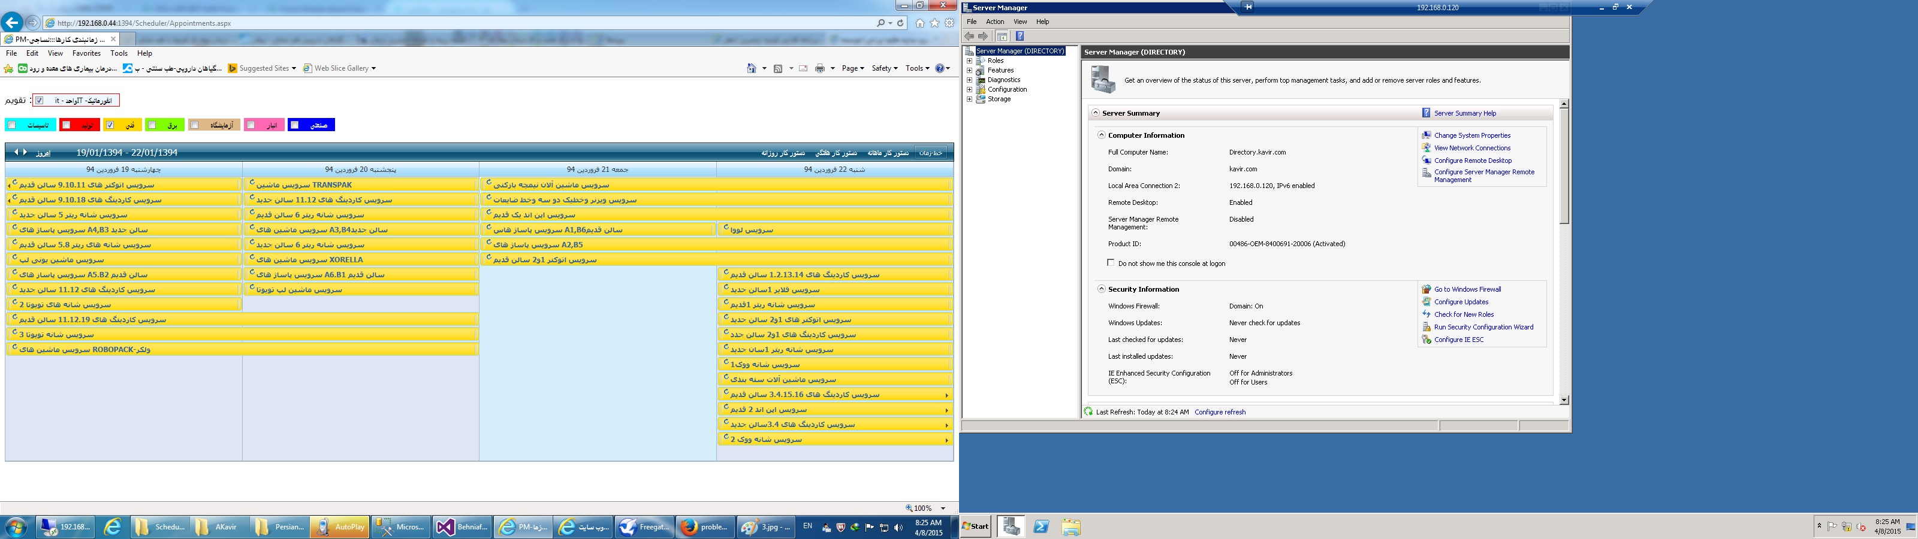Open IE menu bar Tools menu
The image size is (1918, 539).
tap(119, 54)
